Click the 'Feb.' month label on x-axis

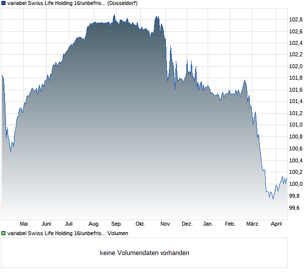tap(230, 224)
